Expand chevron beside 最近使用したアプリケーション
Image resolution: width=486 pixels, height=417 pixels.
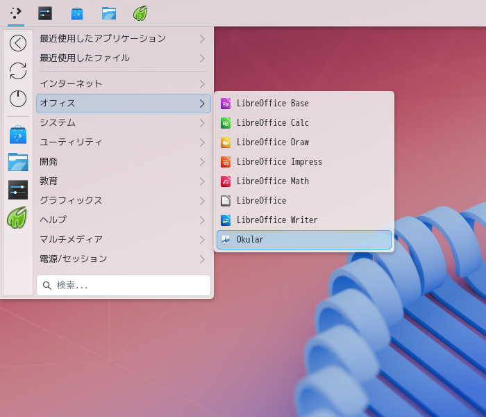(x=202, y=39)
